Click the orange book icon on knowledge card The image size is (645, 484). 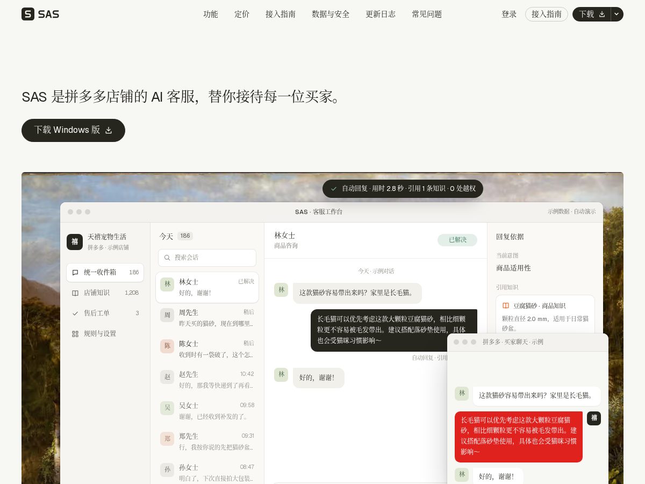[505, 305]
